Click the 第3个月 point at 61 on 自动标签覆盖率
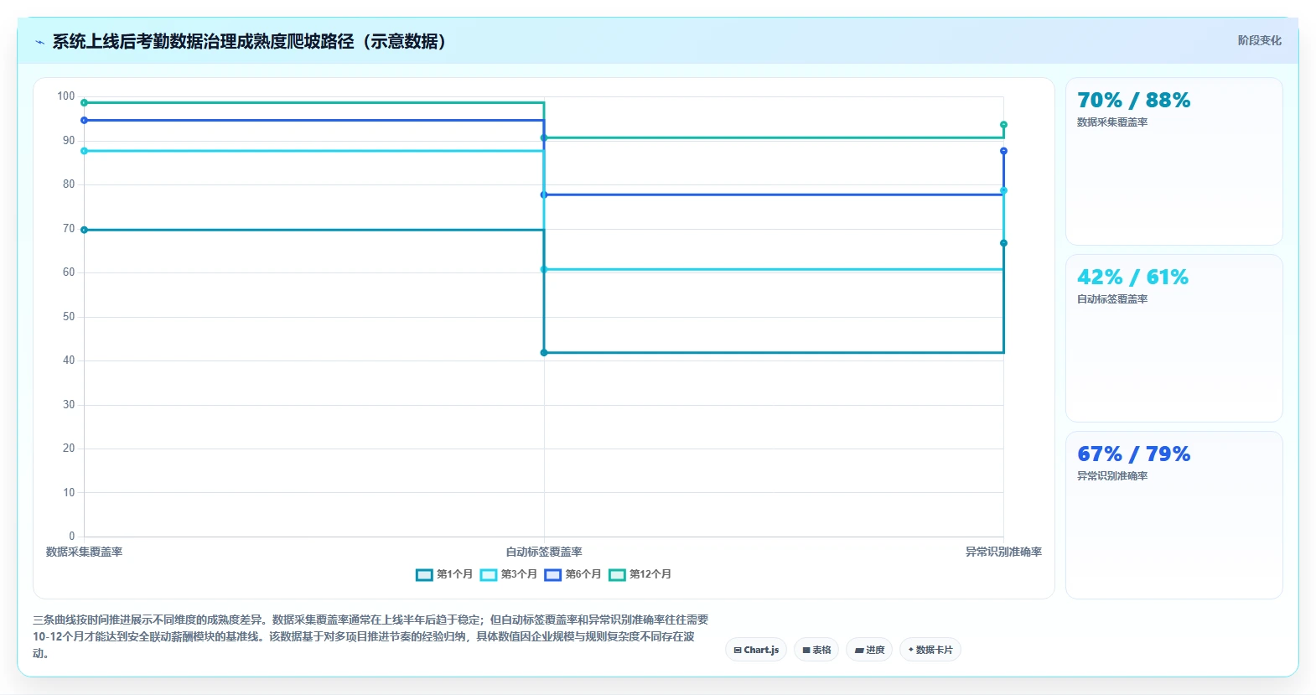This screenshot has height=695, width=1316. (544, 269)
